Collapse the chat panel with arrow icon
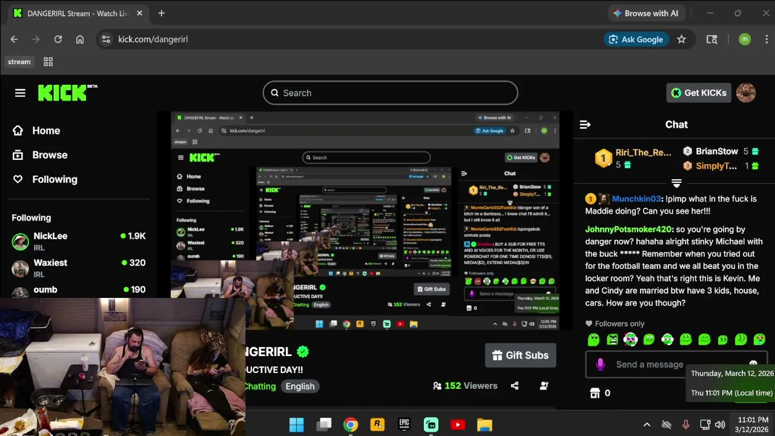The width and height of the screenshot is (775, 436). (585, 125)
